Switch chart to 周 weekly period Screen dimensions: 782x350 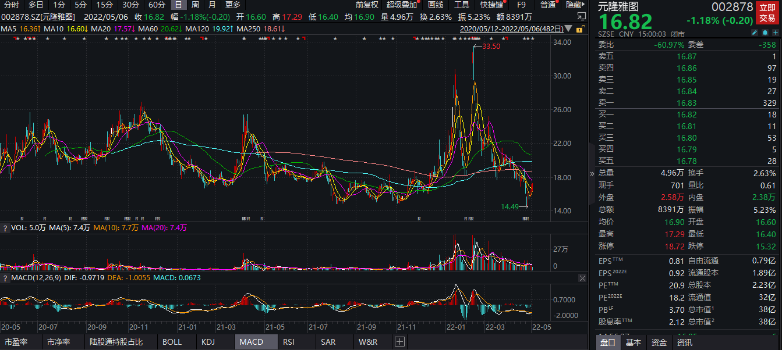pos(195,5)
